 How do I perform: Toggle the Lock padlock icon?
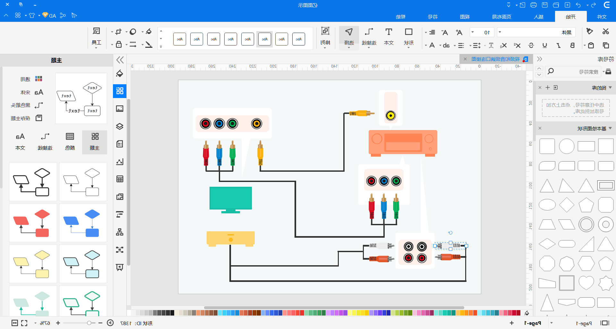tap(118, 45)
